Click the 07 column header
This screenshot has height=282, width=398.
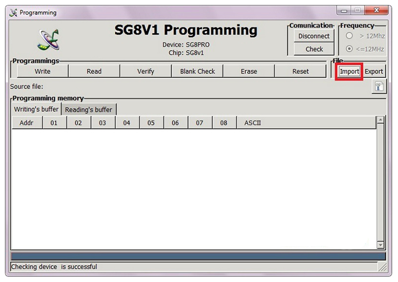(199, 123)
